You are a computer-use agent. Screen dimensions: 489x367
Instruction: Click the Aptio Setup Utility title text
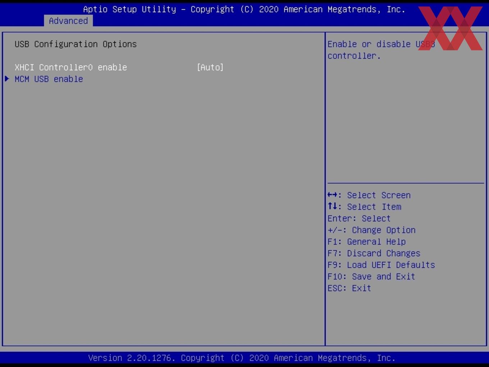point(244,9)
